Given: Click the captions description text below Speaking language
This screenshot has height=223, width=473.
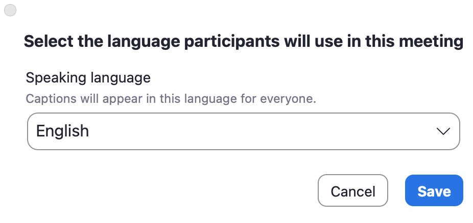Looking at the screenshot, I should click(171, 99).
